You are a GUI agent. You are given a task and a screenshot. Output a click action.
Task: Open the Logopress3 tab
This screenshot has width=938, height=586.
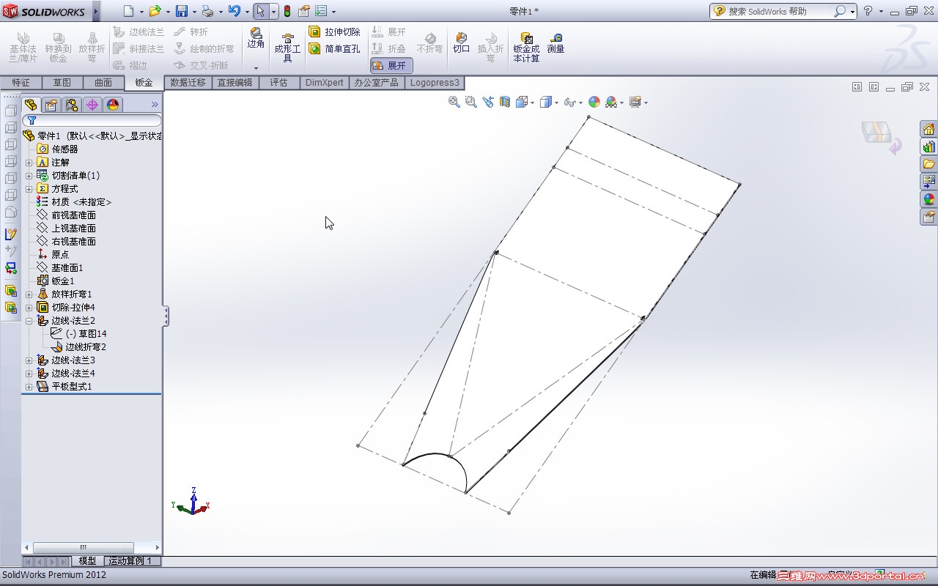coord(435,83)
